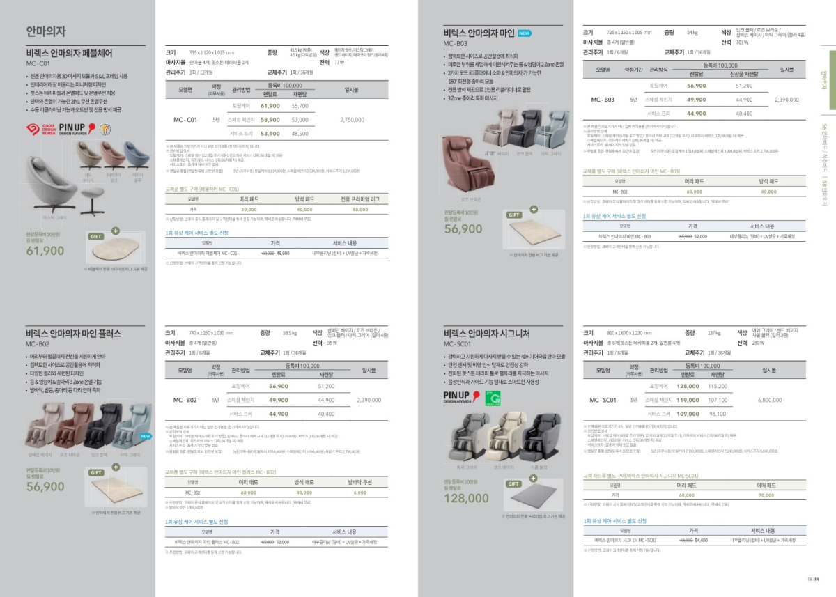
Task: Click PIN UP Design Awards logo under 시그니처
Action: [x=461, y=398]
